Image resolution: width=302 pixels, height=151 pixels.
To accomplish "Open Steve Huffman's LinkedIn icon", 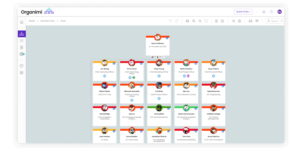I will pos(167,38).
